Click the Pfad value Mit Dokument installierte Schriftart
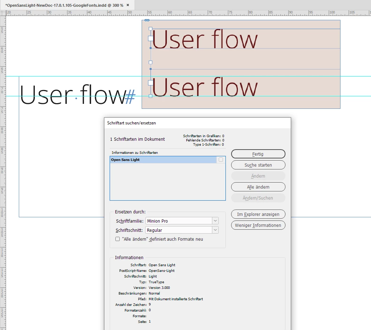The width and height of the screenshot is (371, 330). tap(176, 299)
